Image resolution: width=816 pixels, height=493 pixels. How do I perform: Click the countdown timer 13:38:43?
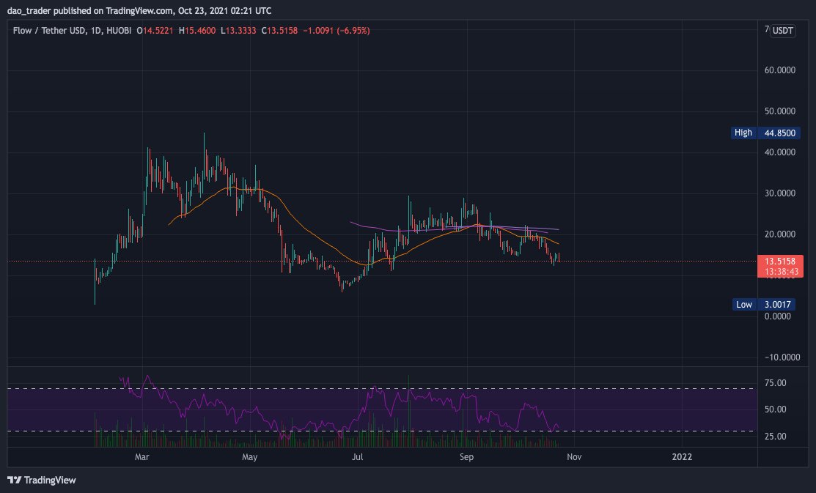click(781, 272)
